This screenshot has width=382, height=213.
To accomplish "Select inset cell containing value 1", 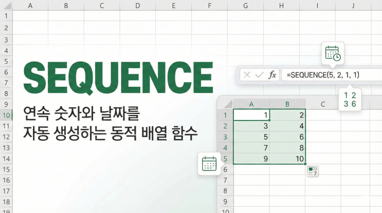I will (251, 115).
